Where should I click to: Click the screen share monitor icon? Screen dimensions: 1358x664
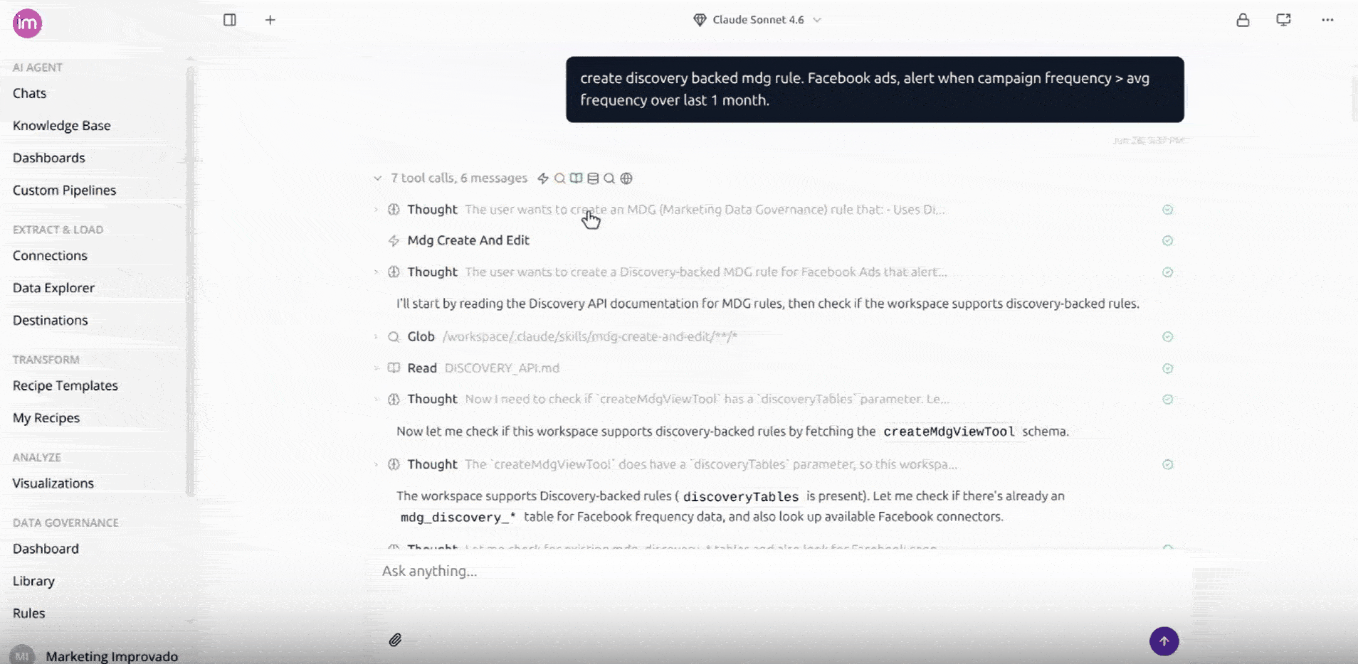1283,20
